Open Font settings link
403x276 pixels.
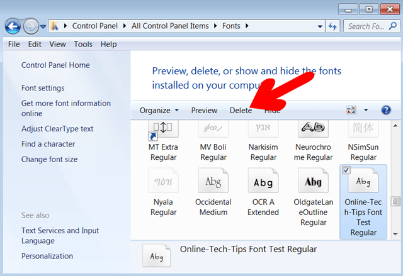43,88
